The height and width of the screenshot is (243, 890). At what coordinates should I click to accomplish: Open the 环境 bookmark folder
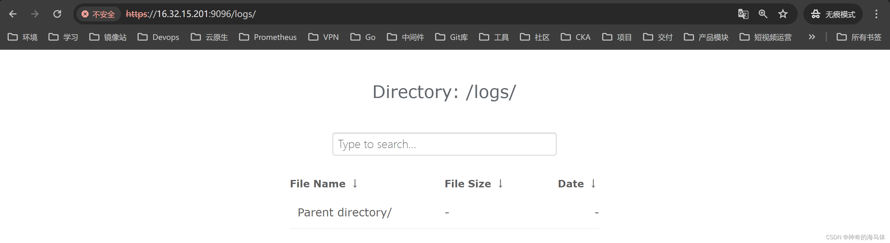(x=23, y=37)
